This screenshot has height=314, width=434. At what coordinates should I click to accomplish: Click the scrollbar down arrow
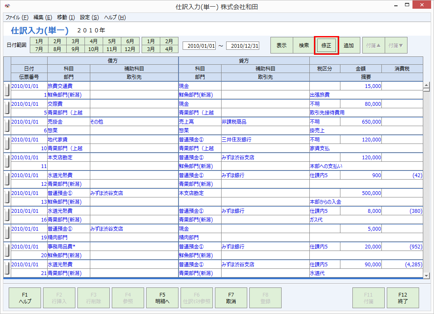click(x=427, y=275)
